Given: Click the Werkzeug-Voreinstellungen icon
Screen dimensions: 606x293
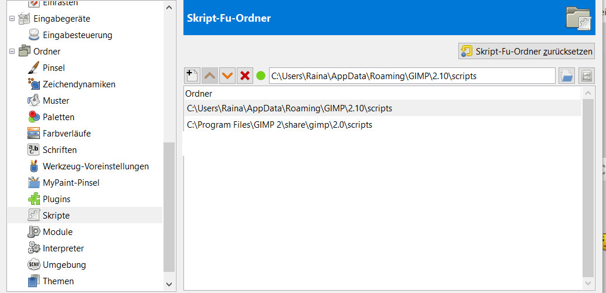Looking at the screenshot, I should point(34,166).
